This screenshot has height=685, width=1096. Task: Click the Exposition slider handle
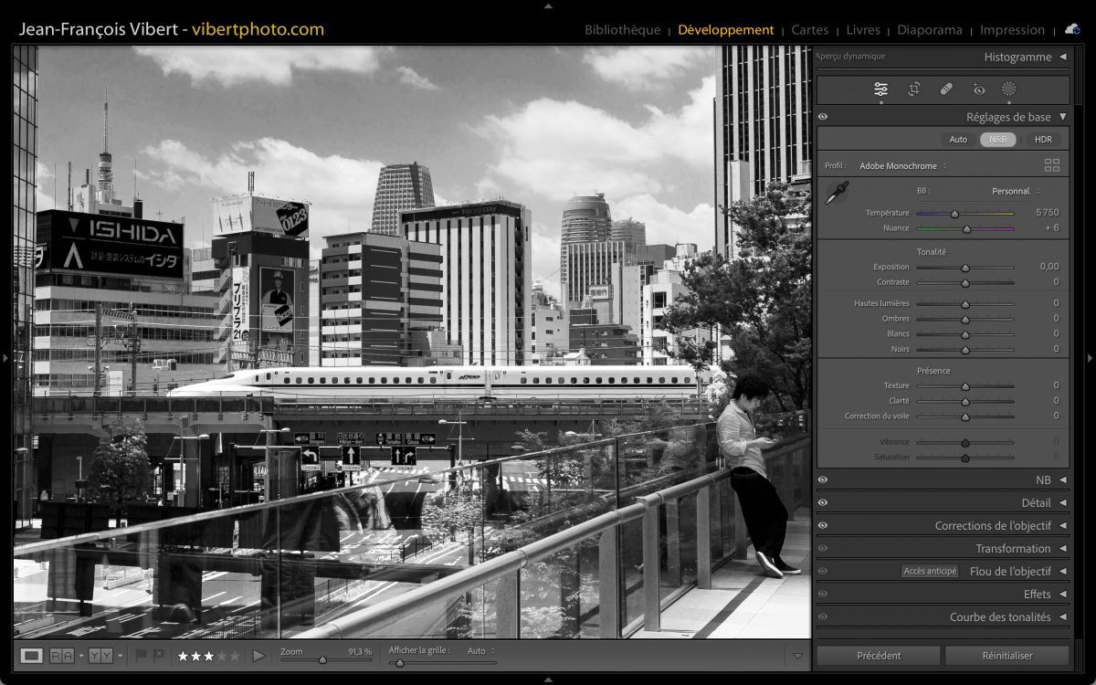964,268
